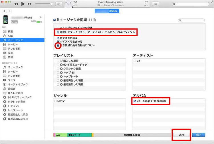Select 選択したプレイリスト、アーティスト radio option
The image size is (214, 144).
coord(58,32)
